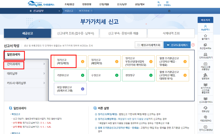Click the My홈택스 person icon
This screenshot has width=220, height=134.
(205, 26)
